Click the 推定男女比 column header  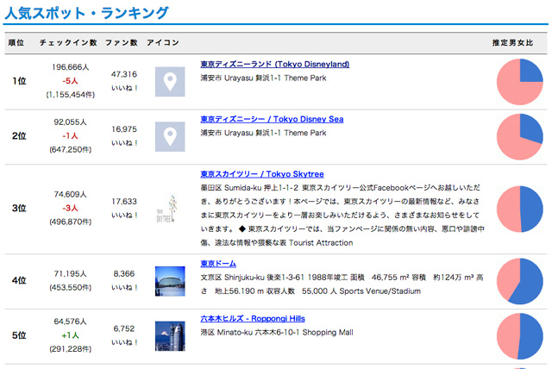[512, 43]
